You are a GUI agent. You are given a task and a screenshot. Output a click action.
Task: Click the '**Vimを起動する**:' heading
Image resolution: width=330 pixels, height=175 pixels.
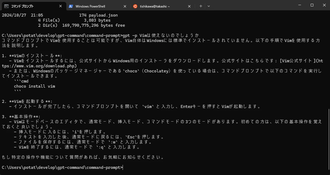(31, 102)
